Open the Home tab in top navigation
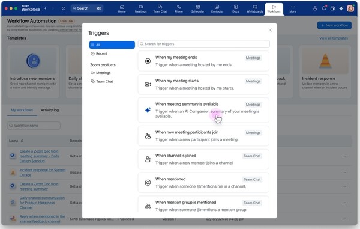 [122, 9]
